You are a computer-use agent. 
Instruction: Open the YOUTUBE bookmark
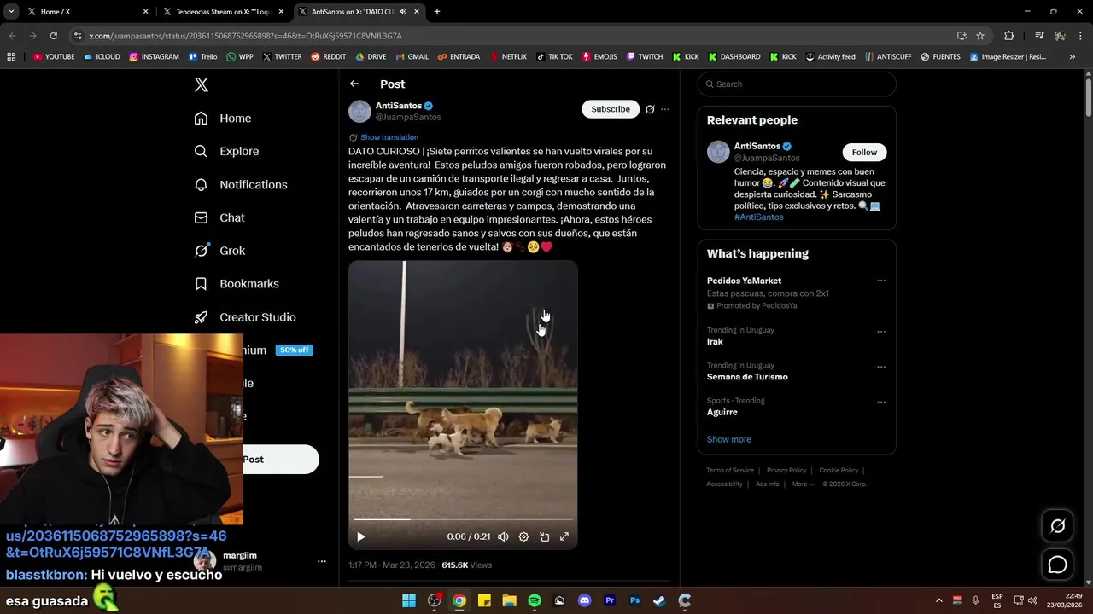pos(54,57)
